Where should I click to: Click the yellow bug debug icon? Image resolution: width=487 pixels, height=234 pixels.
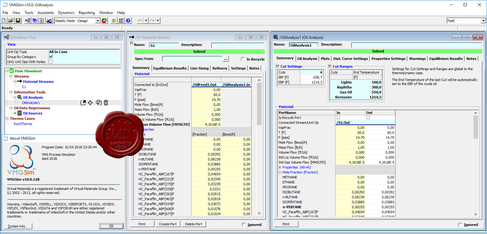click(x=114, y=20)
